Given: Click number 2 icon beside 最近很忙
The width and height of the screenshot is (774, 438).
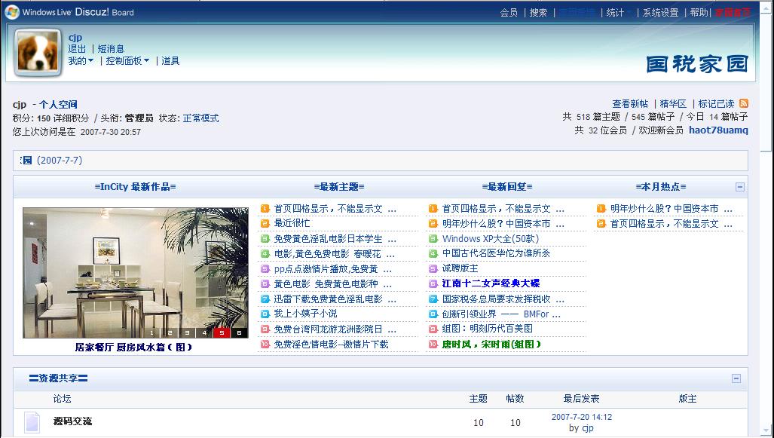Looking at the screenshot, I should (x=265, y=224).
